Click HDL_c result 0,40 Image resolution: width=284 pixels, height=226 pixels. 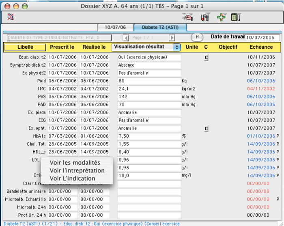tap(149, 152)
